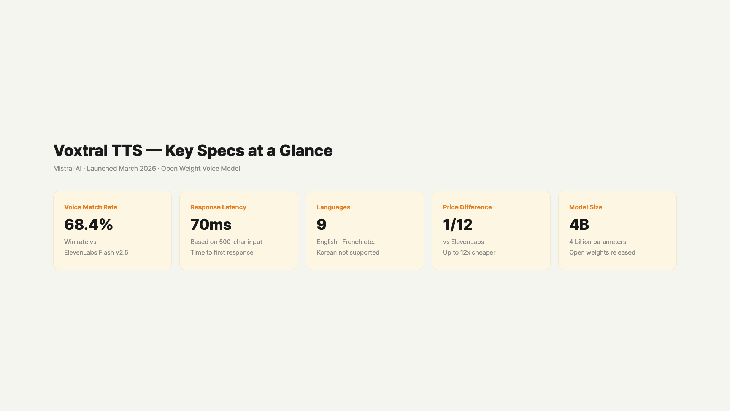Select the Languages card label

click(333, 207)
